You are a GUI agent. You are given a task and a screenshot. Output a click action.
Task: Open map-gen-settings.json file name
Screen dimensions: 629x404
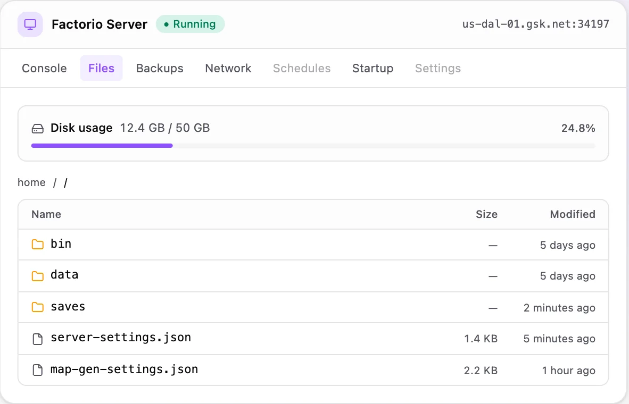125,369
